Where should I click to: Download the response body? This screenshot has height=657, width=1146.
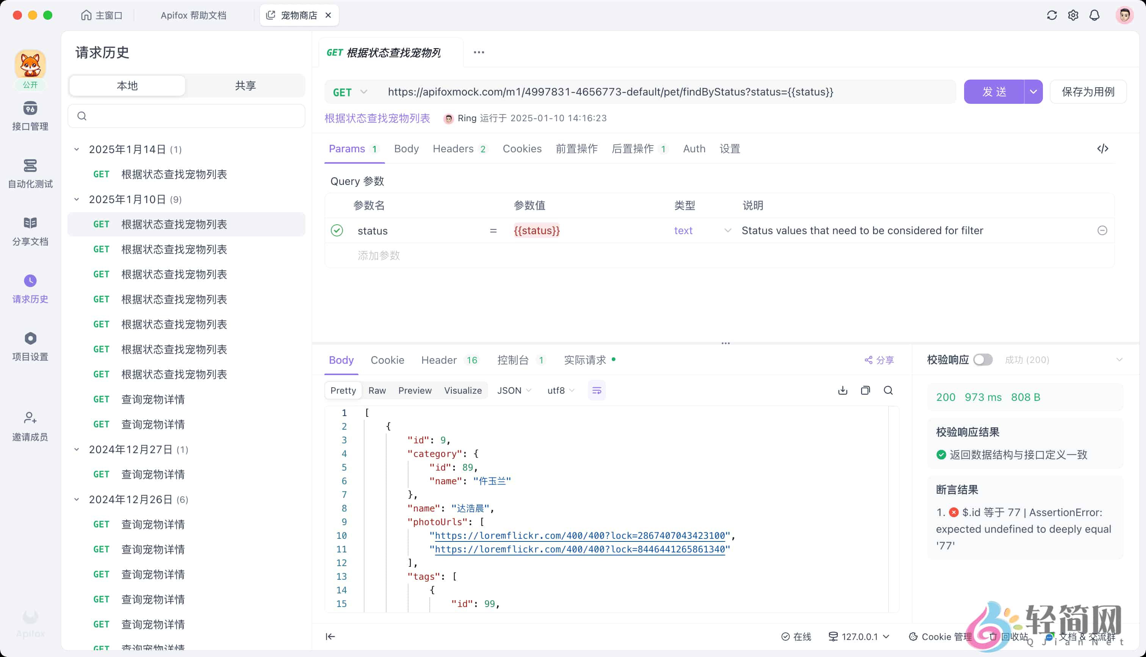[842, 390]
